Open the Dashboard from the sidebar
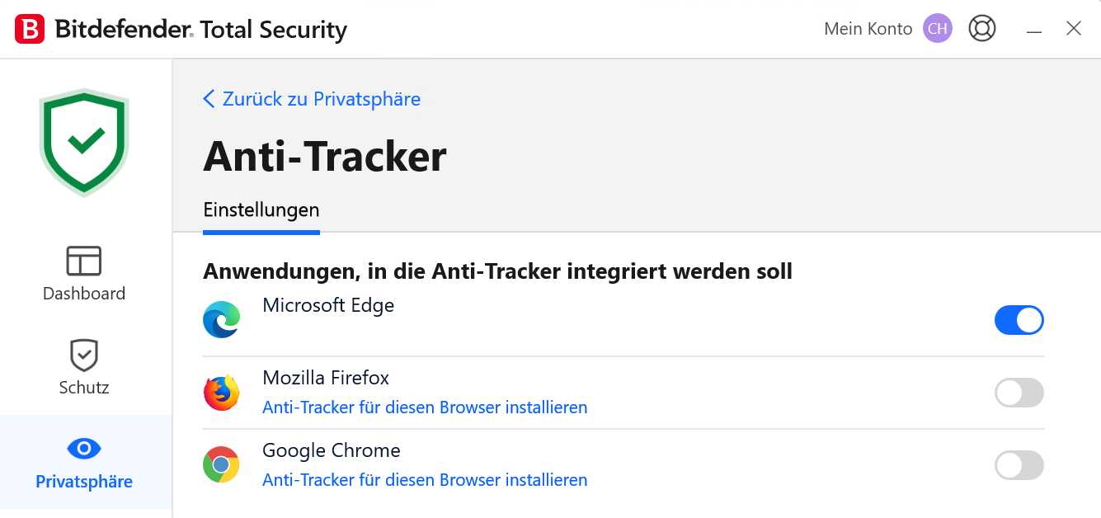Image resolution: width=1101 pixels, height=518 pixels. (83, 272)
